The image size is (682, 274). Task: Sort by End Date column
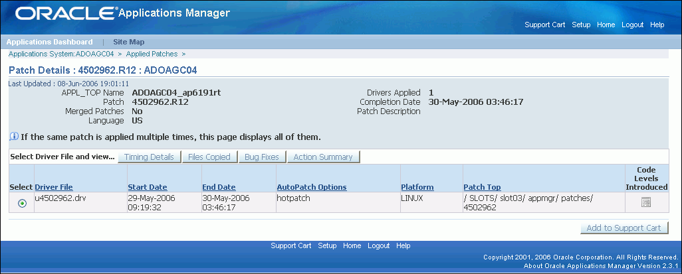[x=219, y=187]
